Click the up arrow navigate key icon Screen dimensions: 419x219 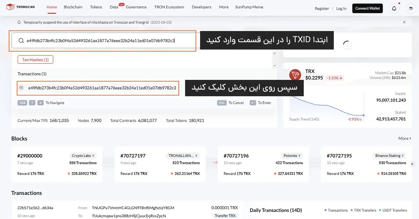[x=32, y=103]
